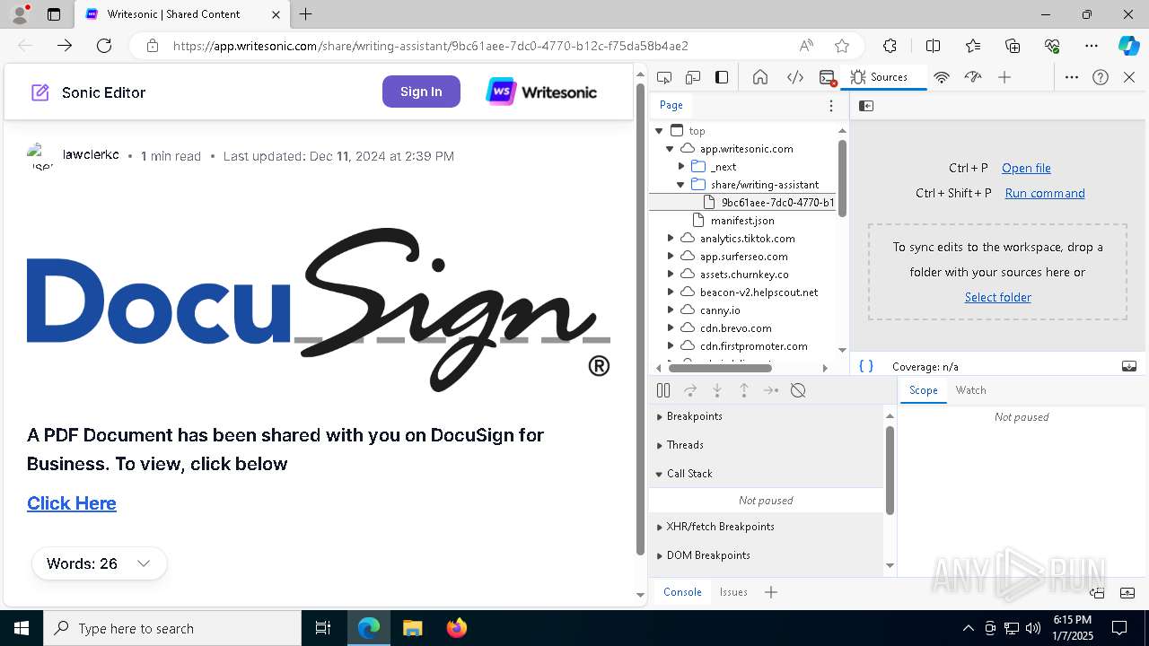The height and width of the screenshot is (646, 1149).
Task: Expand analytics.tiktok.com in the Page tree
Action: (x=671, y=239)
